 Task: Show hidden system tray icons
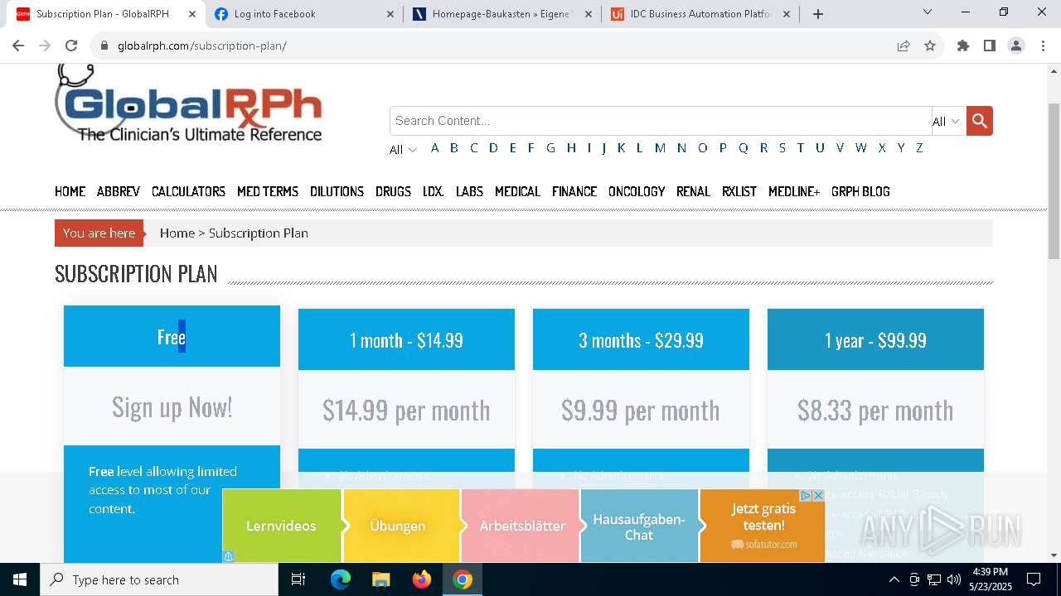(894, 579)
